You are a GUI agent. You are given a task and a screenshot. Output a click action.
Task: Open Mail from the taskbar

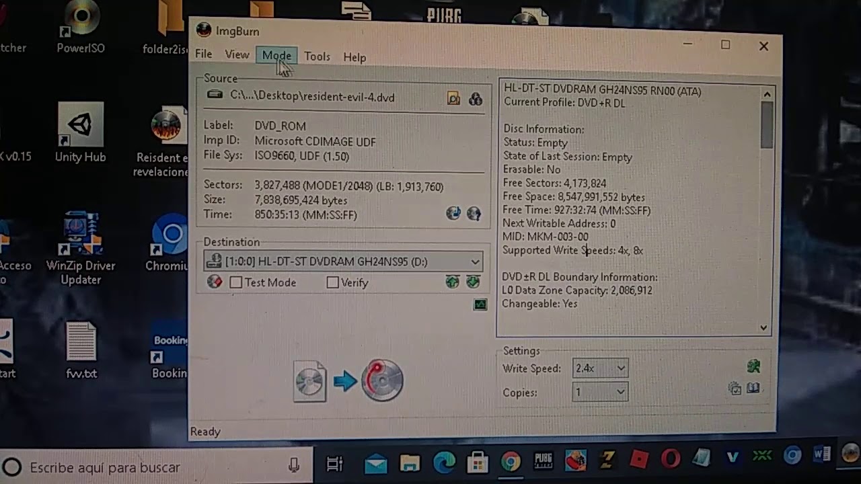click(376, 463)
